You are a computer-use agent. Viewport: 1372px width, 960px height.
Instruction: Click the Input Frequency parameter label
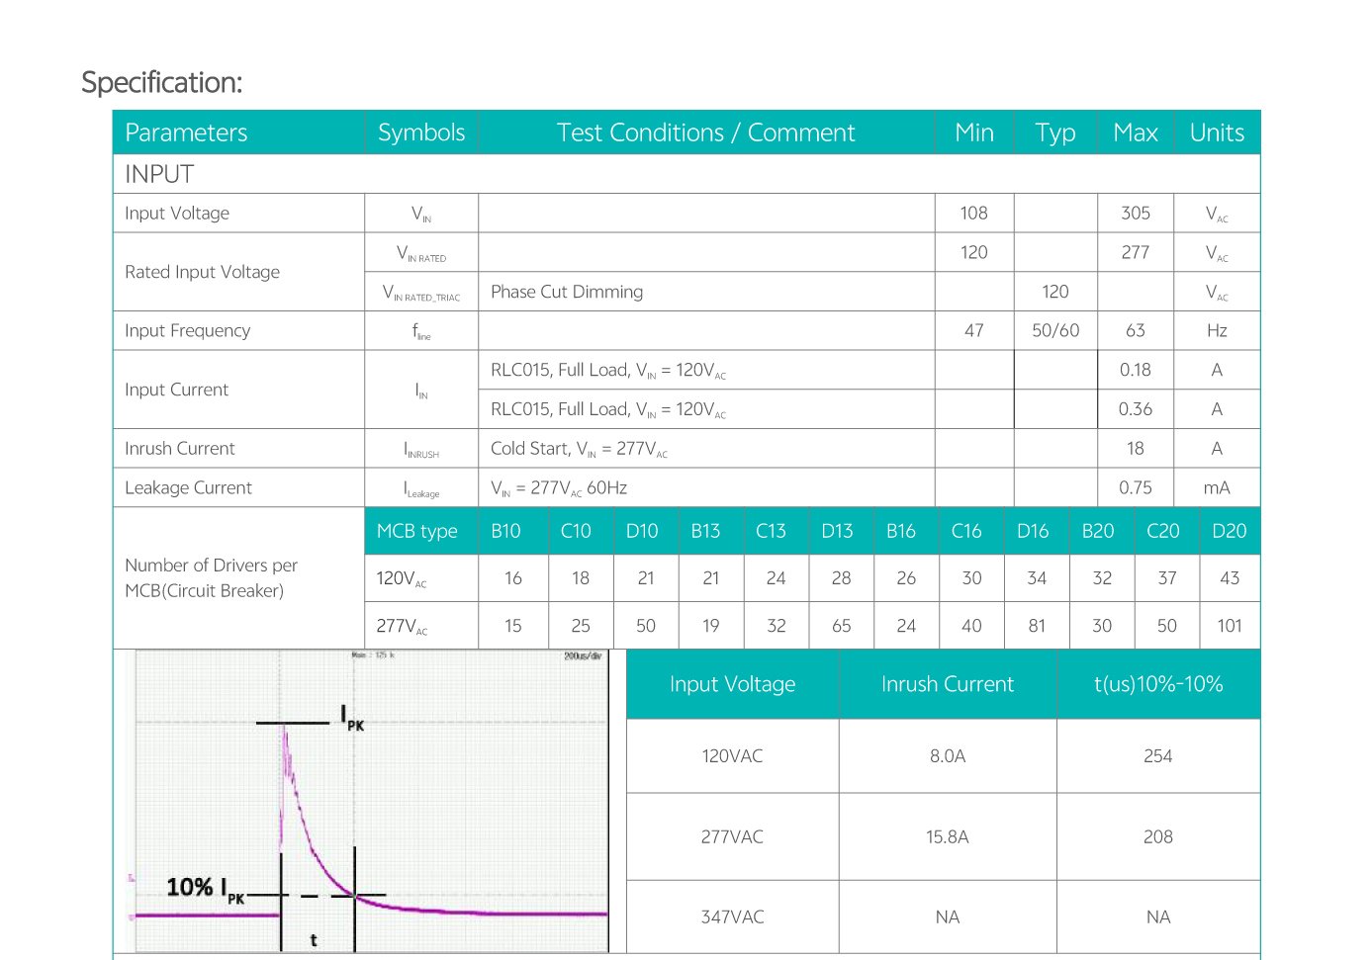pos(187,330)
